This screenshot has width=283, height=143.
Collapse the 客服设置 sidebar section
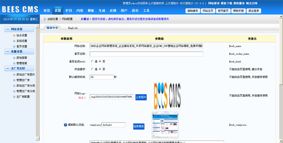7,51
